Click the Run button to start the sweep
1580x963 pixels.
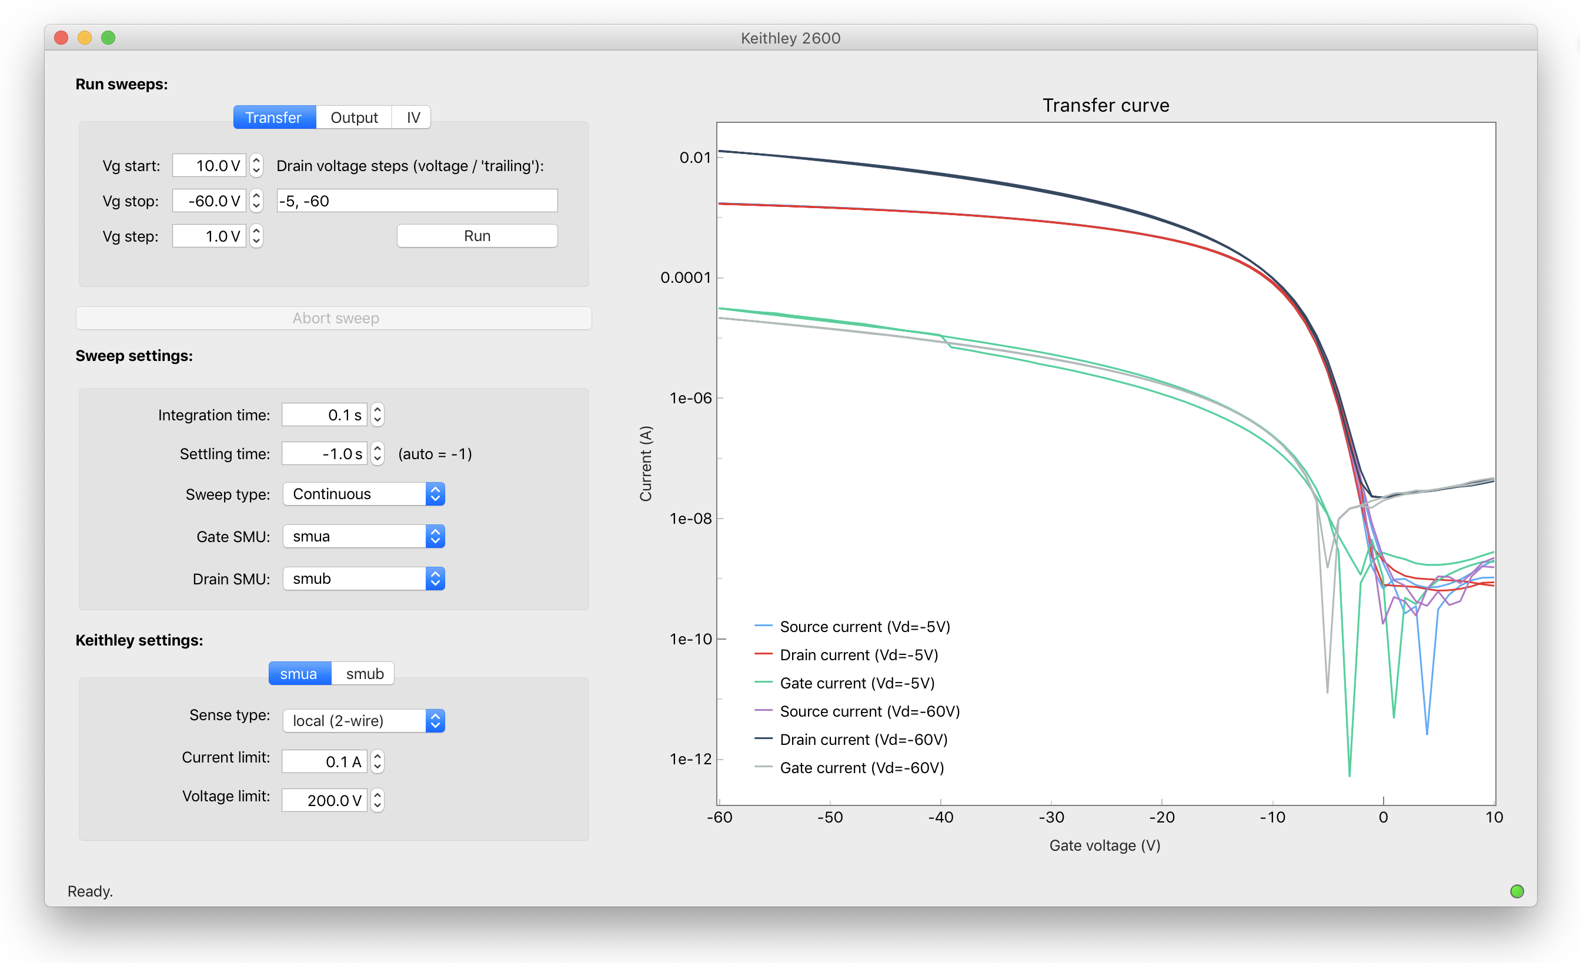click(477, 236)
